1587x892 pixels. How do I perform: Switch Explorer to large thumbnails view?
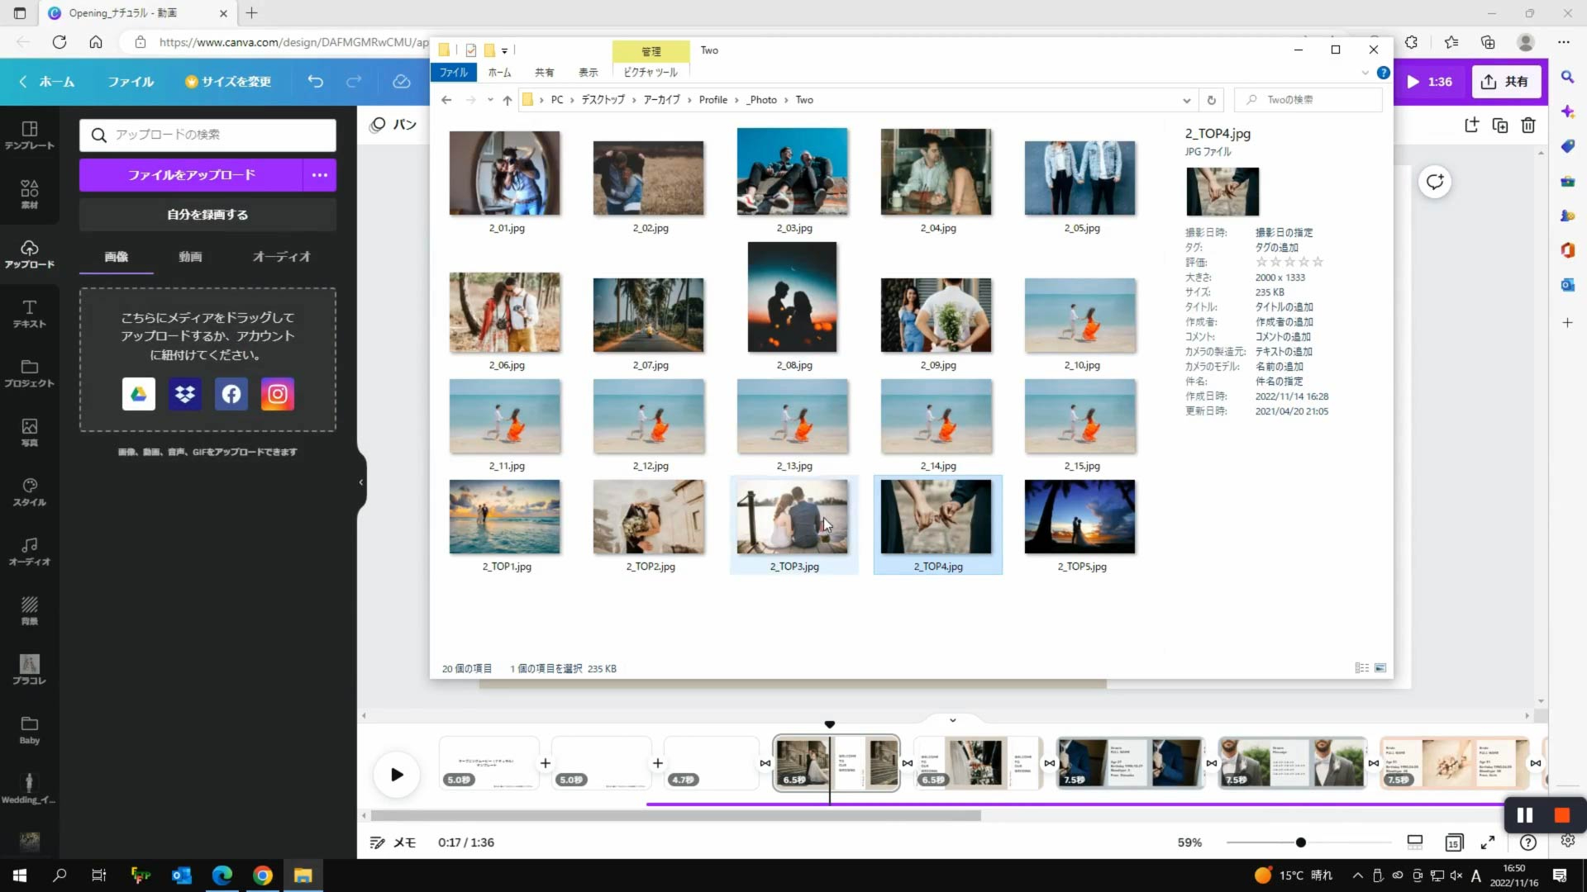[1380, 668]
